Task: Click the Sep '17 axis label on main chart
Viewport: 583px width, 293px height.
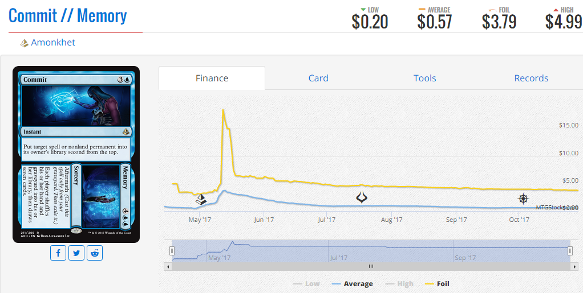Action: point(456,220)
